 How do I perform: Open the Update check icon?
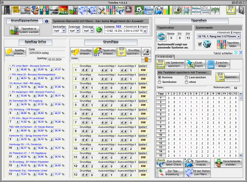(215, 10)
